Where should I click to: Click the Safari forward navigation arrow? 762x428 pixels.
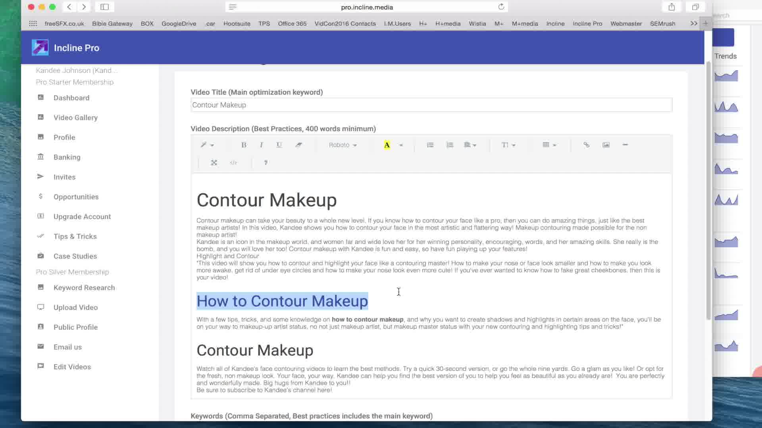tap(84, 7)
